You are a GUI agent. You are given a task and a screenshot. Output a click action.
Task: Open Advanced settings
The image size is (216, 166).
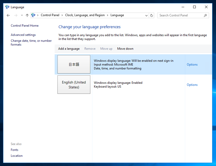point(23,35)
